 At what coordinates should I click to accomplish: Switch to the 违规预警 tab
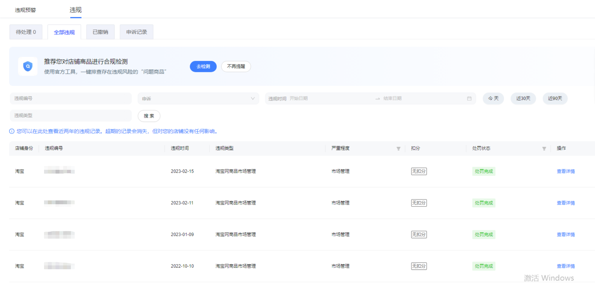[x=25, y=10]
